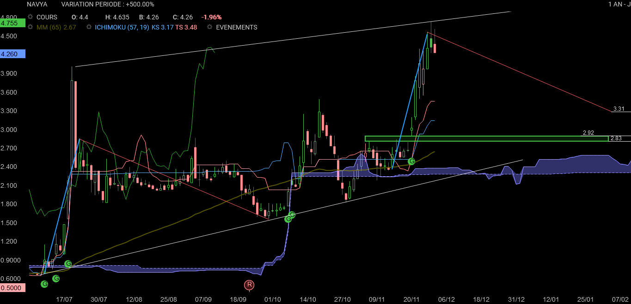The image size is (631, 304).
Task: Select the green horizontal zone rectangle
Action: pos(486,138)
